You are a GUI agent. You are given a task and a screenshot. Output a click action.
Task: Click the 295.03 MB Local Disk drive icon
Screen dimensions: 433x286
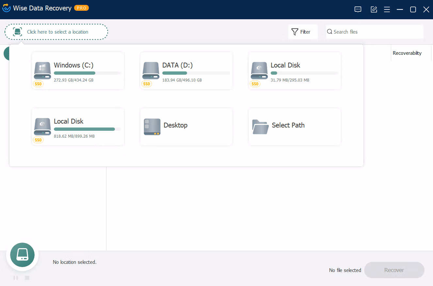tap(259, 71)
